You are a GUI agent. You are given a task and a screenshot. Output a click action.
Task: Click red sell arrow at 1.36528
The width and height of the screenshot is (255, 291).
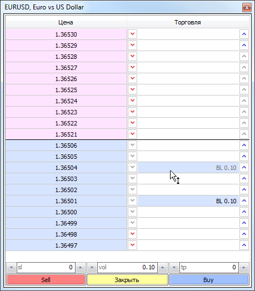132,56
